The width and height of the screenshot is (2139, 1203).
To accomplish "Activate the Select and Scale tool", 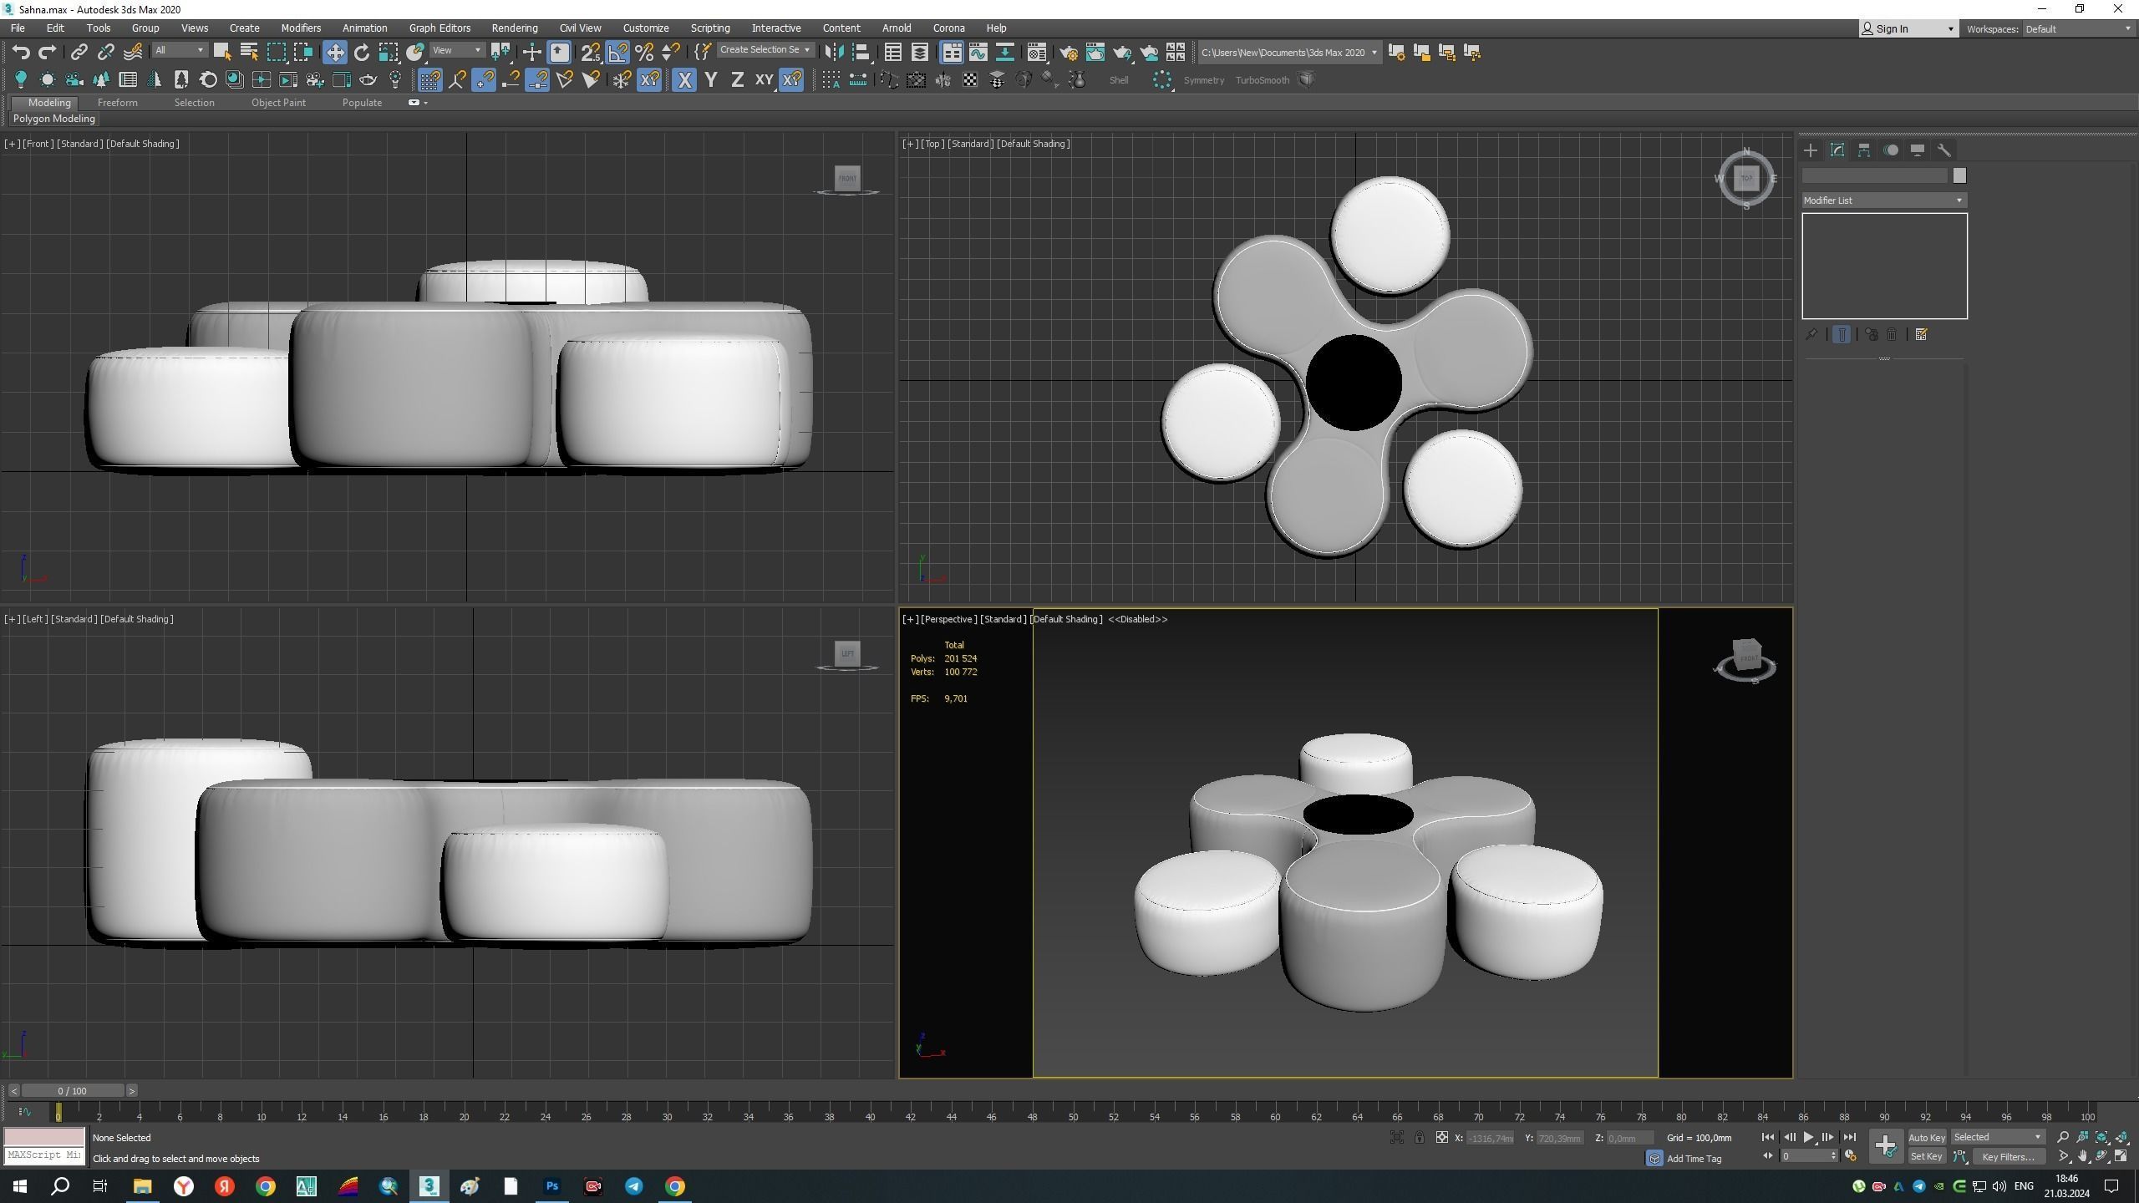I will 389,53.
